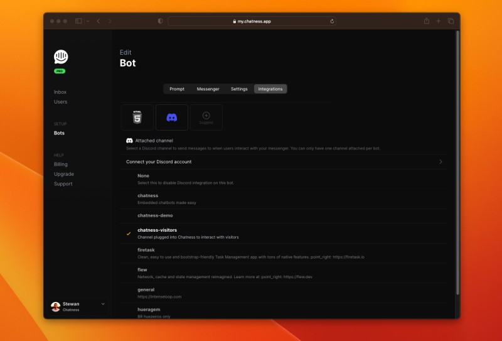Select the HTML5 integration tile
The image size is (502, 341).
point(137,117)
